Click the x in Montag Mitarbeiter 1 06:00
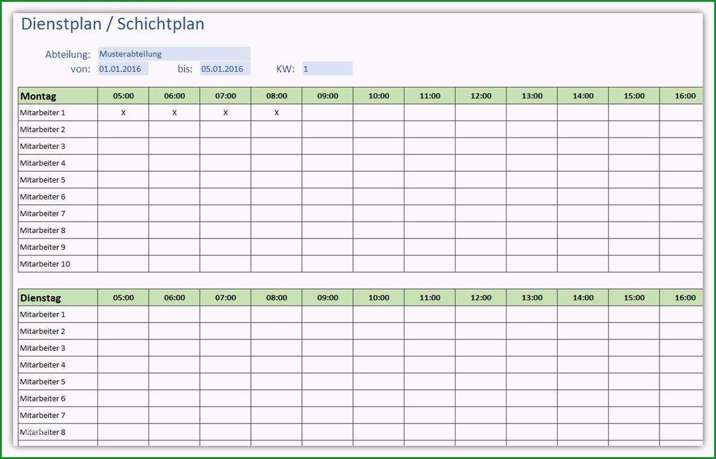 [x=174, y=112]
